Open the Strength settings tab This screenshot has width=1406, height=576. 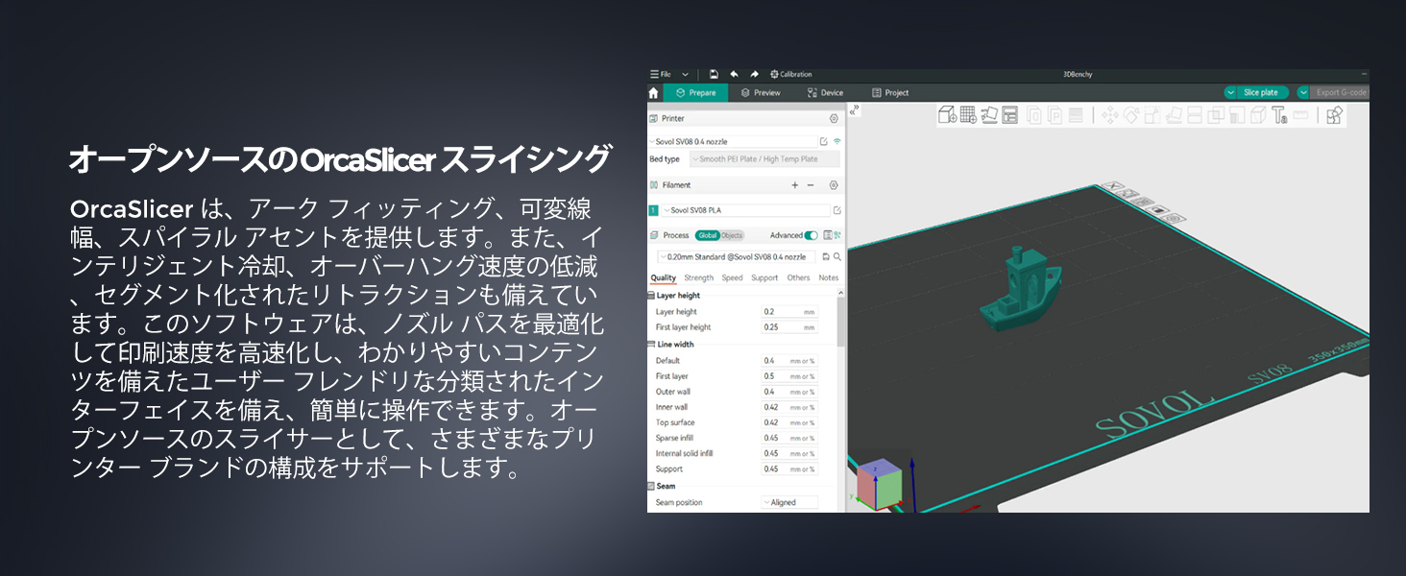coord(698,277)
